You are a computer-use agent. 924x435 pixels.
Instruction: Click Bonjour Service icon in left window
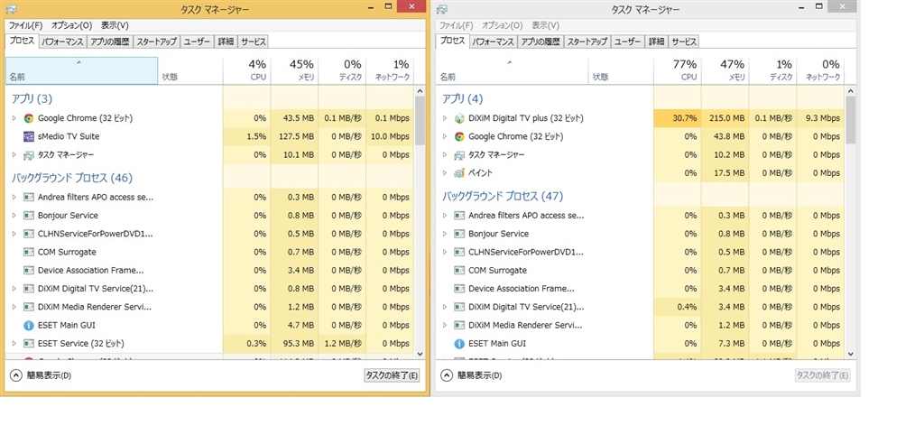[29, 215]
